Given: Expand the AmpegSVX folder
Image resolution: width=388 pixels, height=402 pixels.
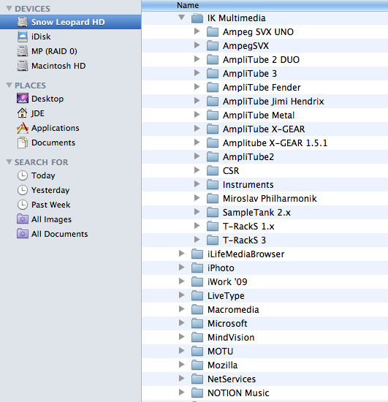Looking at the screenshot, I should tap(197, 45).
